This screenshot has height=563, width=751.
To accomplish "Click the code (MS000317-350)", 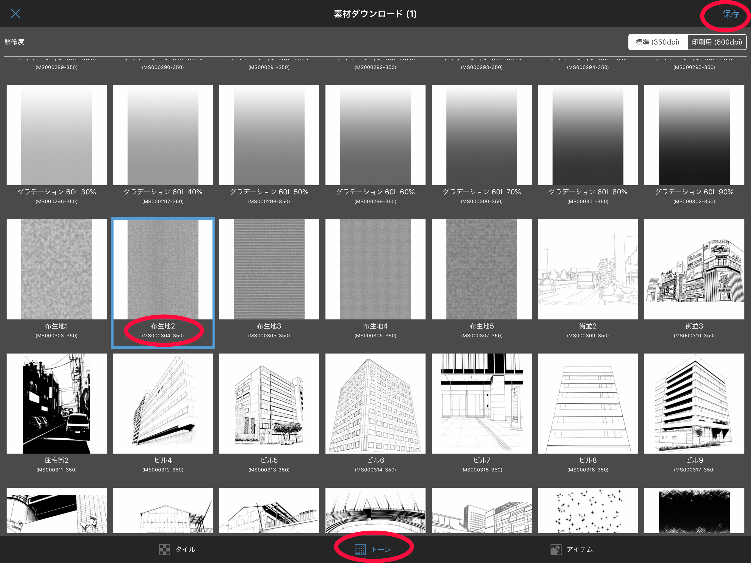I will coord(694,470).
